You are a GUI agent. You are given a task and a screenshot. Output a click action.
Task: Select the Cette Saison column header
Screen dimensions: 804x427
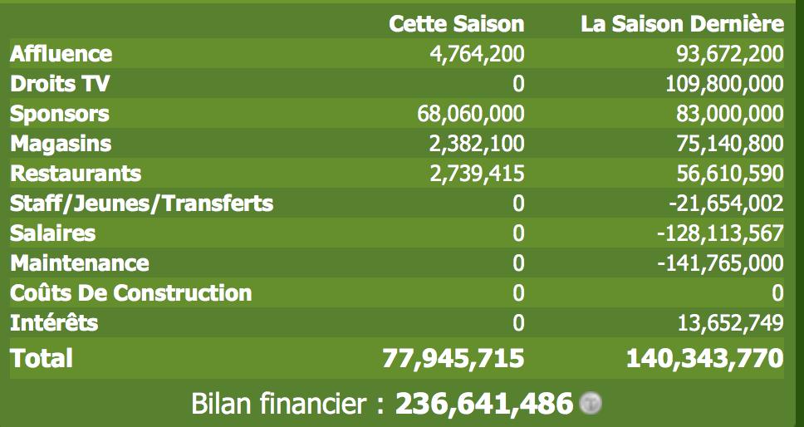[x=456, y=24]
